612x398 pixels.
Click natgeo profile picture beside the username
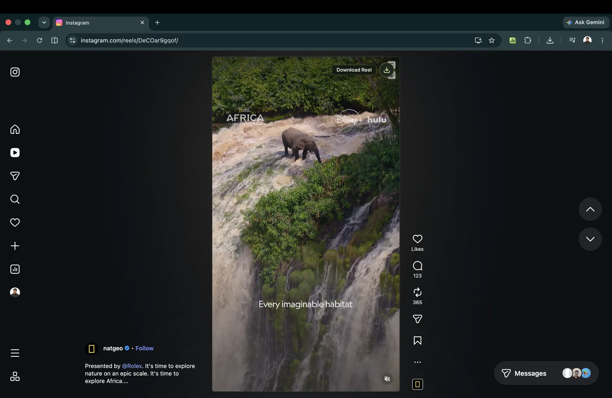tap(91, 349)
